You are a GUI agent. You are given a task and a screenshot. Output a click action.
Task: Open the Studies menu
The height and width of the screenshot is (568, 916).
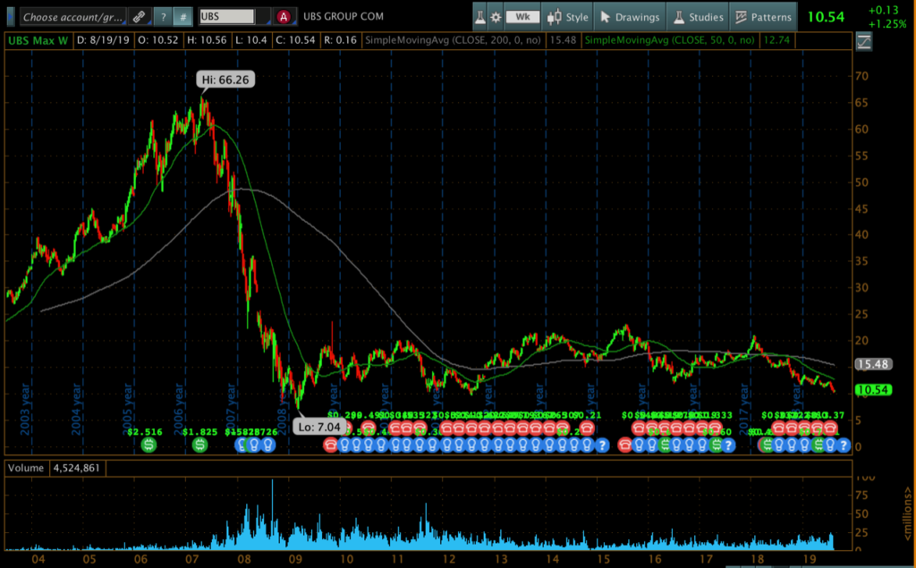pos(698,17)
